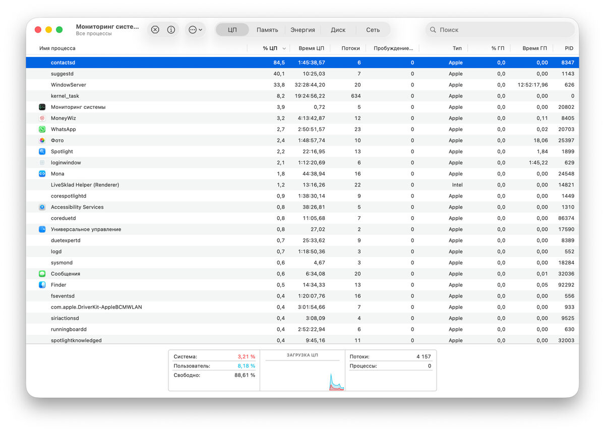Select com.apple.DriverKit-AppleBCMWLAN process name
605x432 pixels.
[x=96, y=307]
